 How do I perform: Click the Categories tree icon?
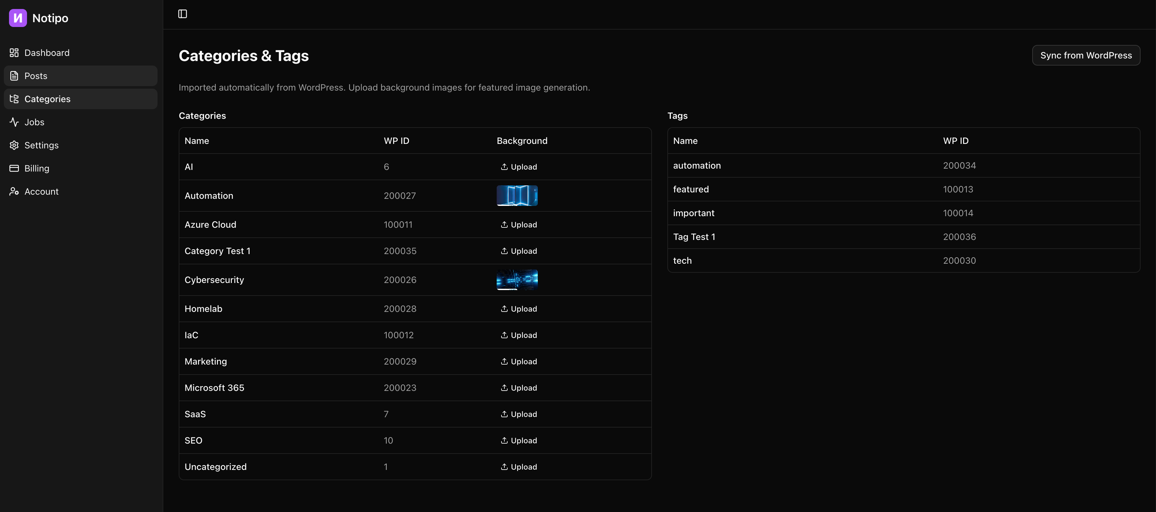coord(14,99)
